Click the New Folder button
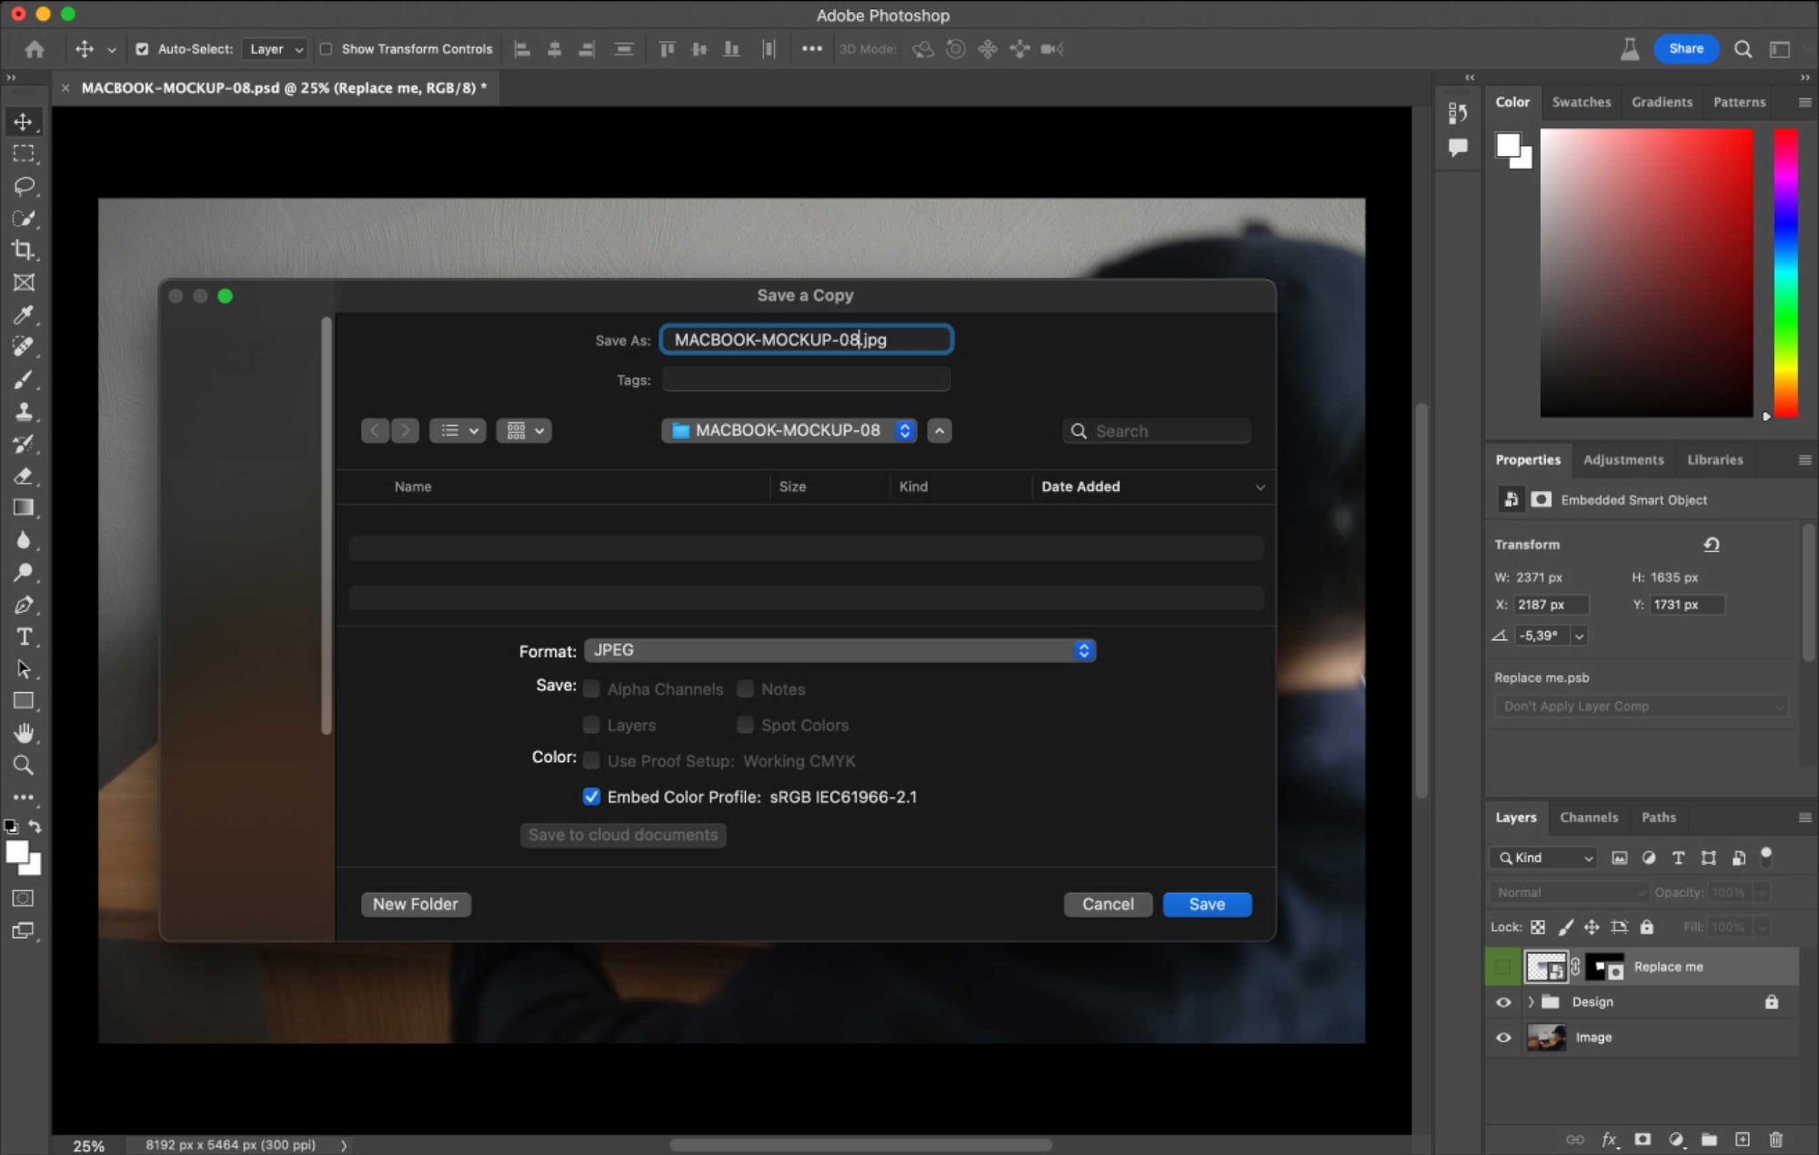Viewport: 1819px width, 1155px height. pos(416,904)
